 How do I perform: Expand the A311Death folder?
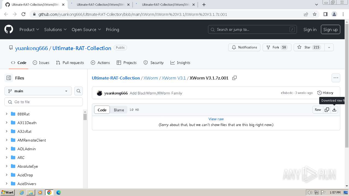tap(7, 123)
